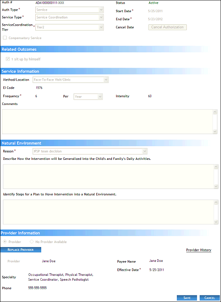This screenshot has height=302, width=221.
Task: Open the ServiceCoordination Tier dropdown
Action: pos(69,27)
